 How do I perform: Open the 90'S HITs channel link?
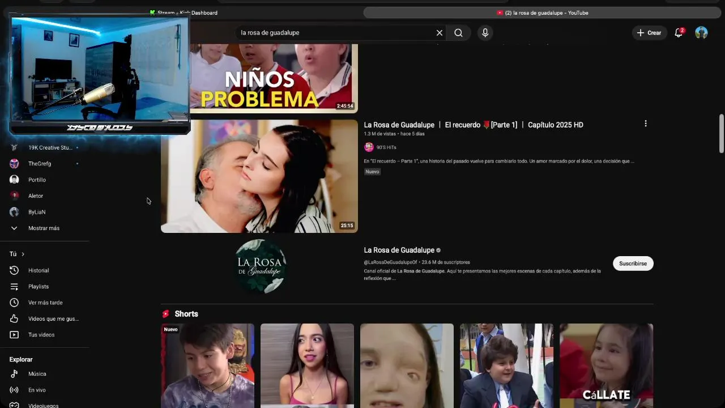pyautogui.click(x=386, y=147)
